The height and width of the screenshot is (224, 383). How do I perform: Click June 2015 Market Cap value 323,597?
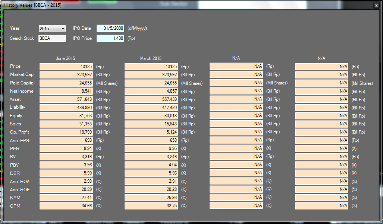(66, 75)
